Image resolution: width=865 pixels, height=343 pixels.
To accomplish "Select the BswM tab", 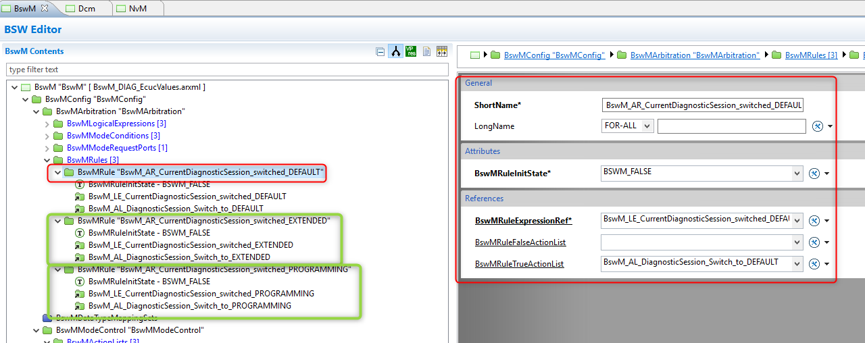I will tap(25, 9).
